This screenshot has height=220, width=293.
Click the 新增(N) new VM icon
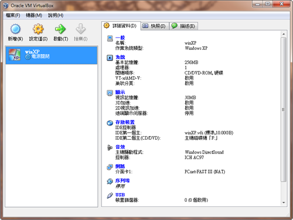point(15,29)
